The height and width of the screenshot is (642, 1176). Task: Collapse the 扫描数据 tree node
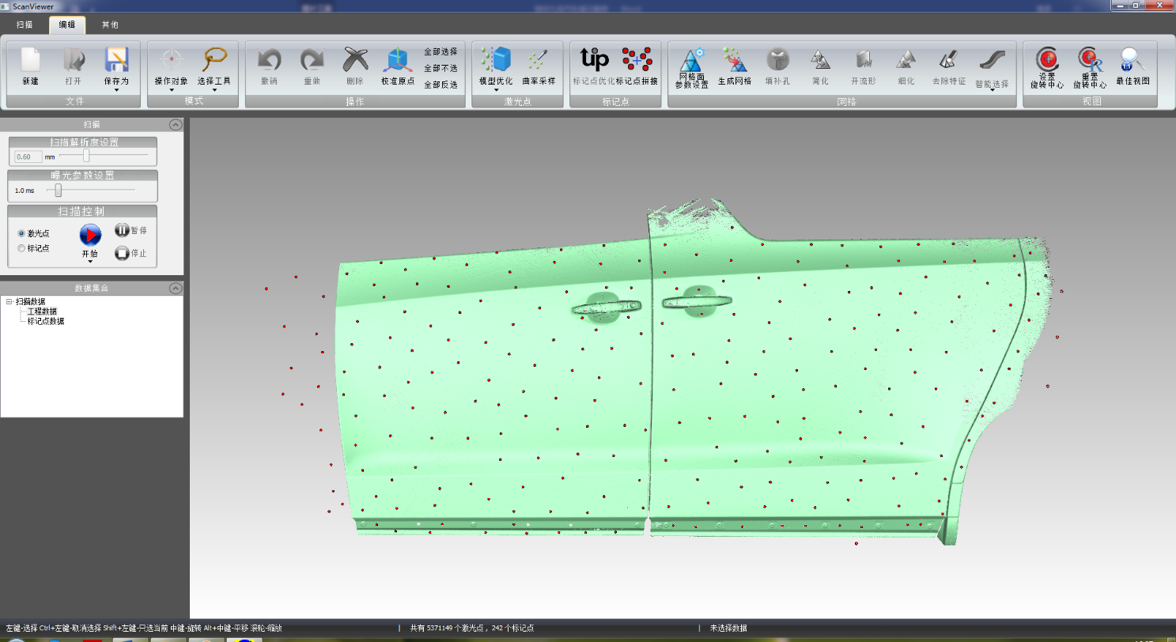(9, 301)
